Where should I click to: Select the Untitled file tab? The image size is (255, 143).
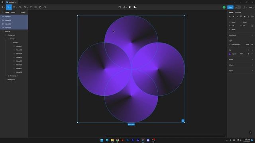(x=11, y=2)
